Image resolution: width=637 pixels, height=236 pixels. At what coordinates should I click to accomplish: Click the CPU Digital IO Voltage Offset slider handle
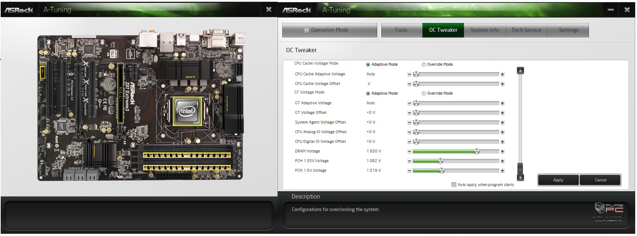click(x=416, y=142)
